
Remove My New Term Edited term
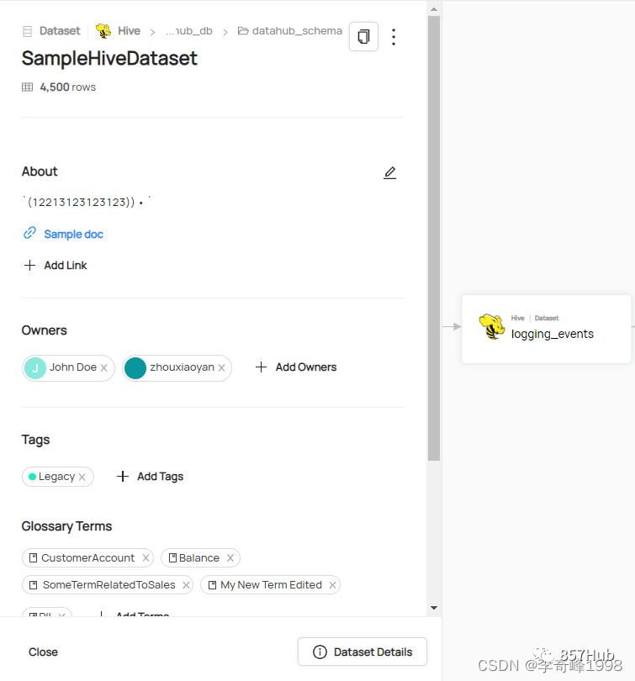[332, 585]
